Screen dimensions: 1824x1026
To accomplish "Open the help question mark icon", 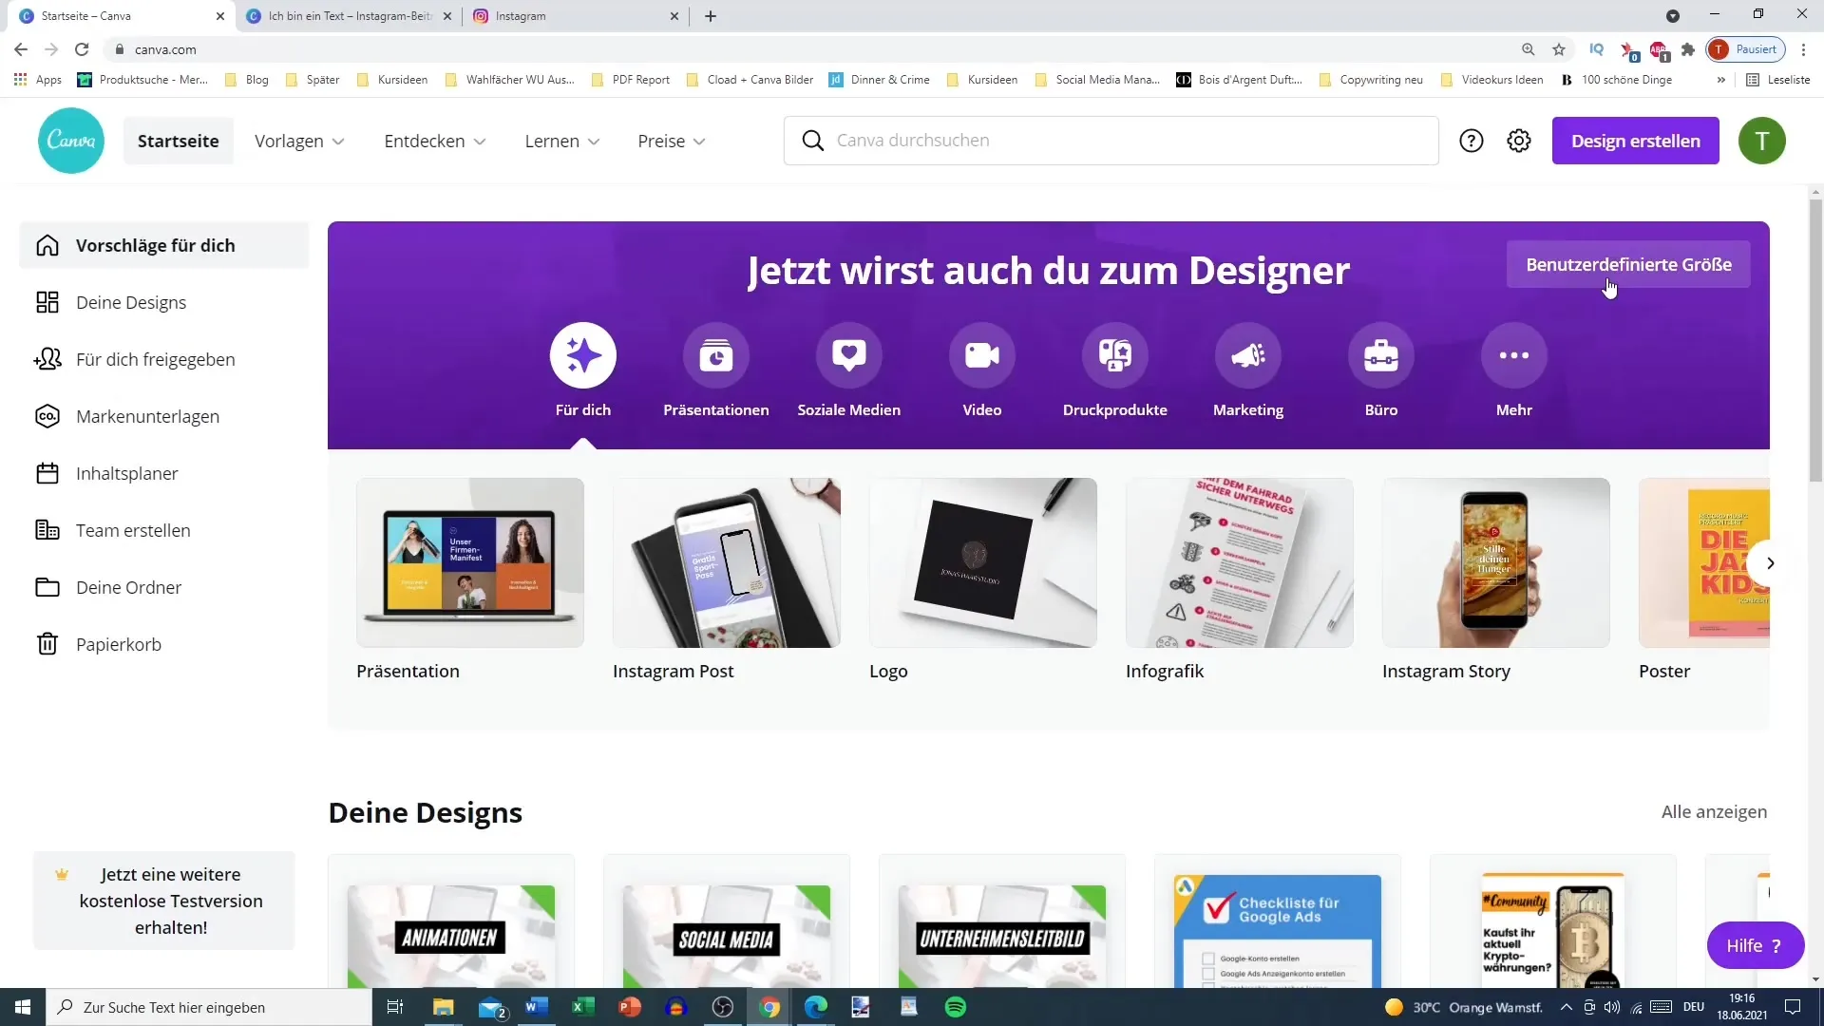I will 1472,141.
